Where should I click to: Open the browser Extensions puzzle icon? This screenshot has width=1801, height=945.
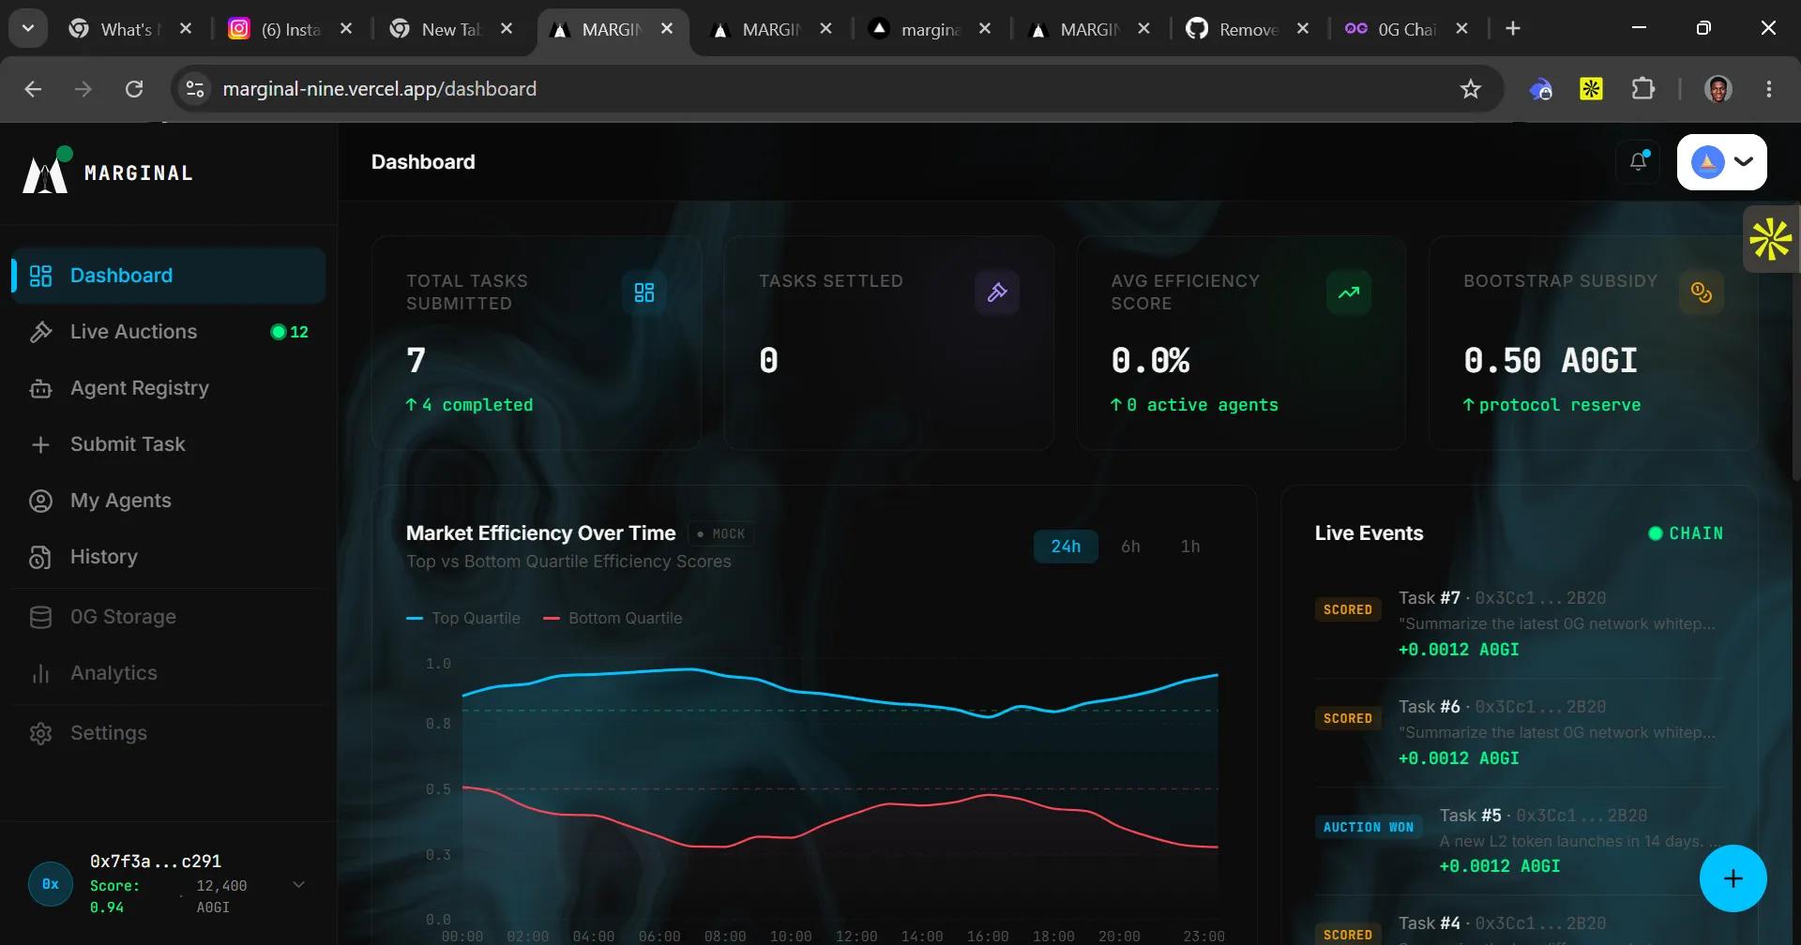tap(1643, 89)
